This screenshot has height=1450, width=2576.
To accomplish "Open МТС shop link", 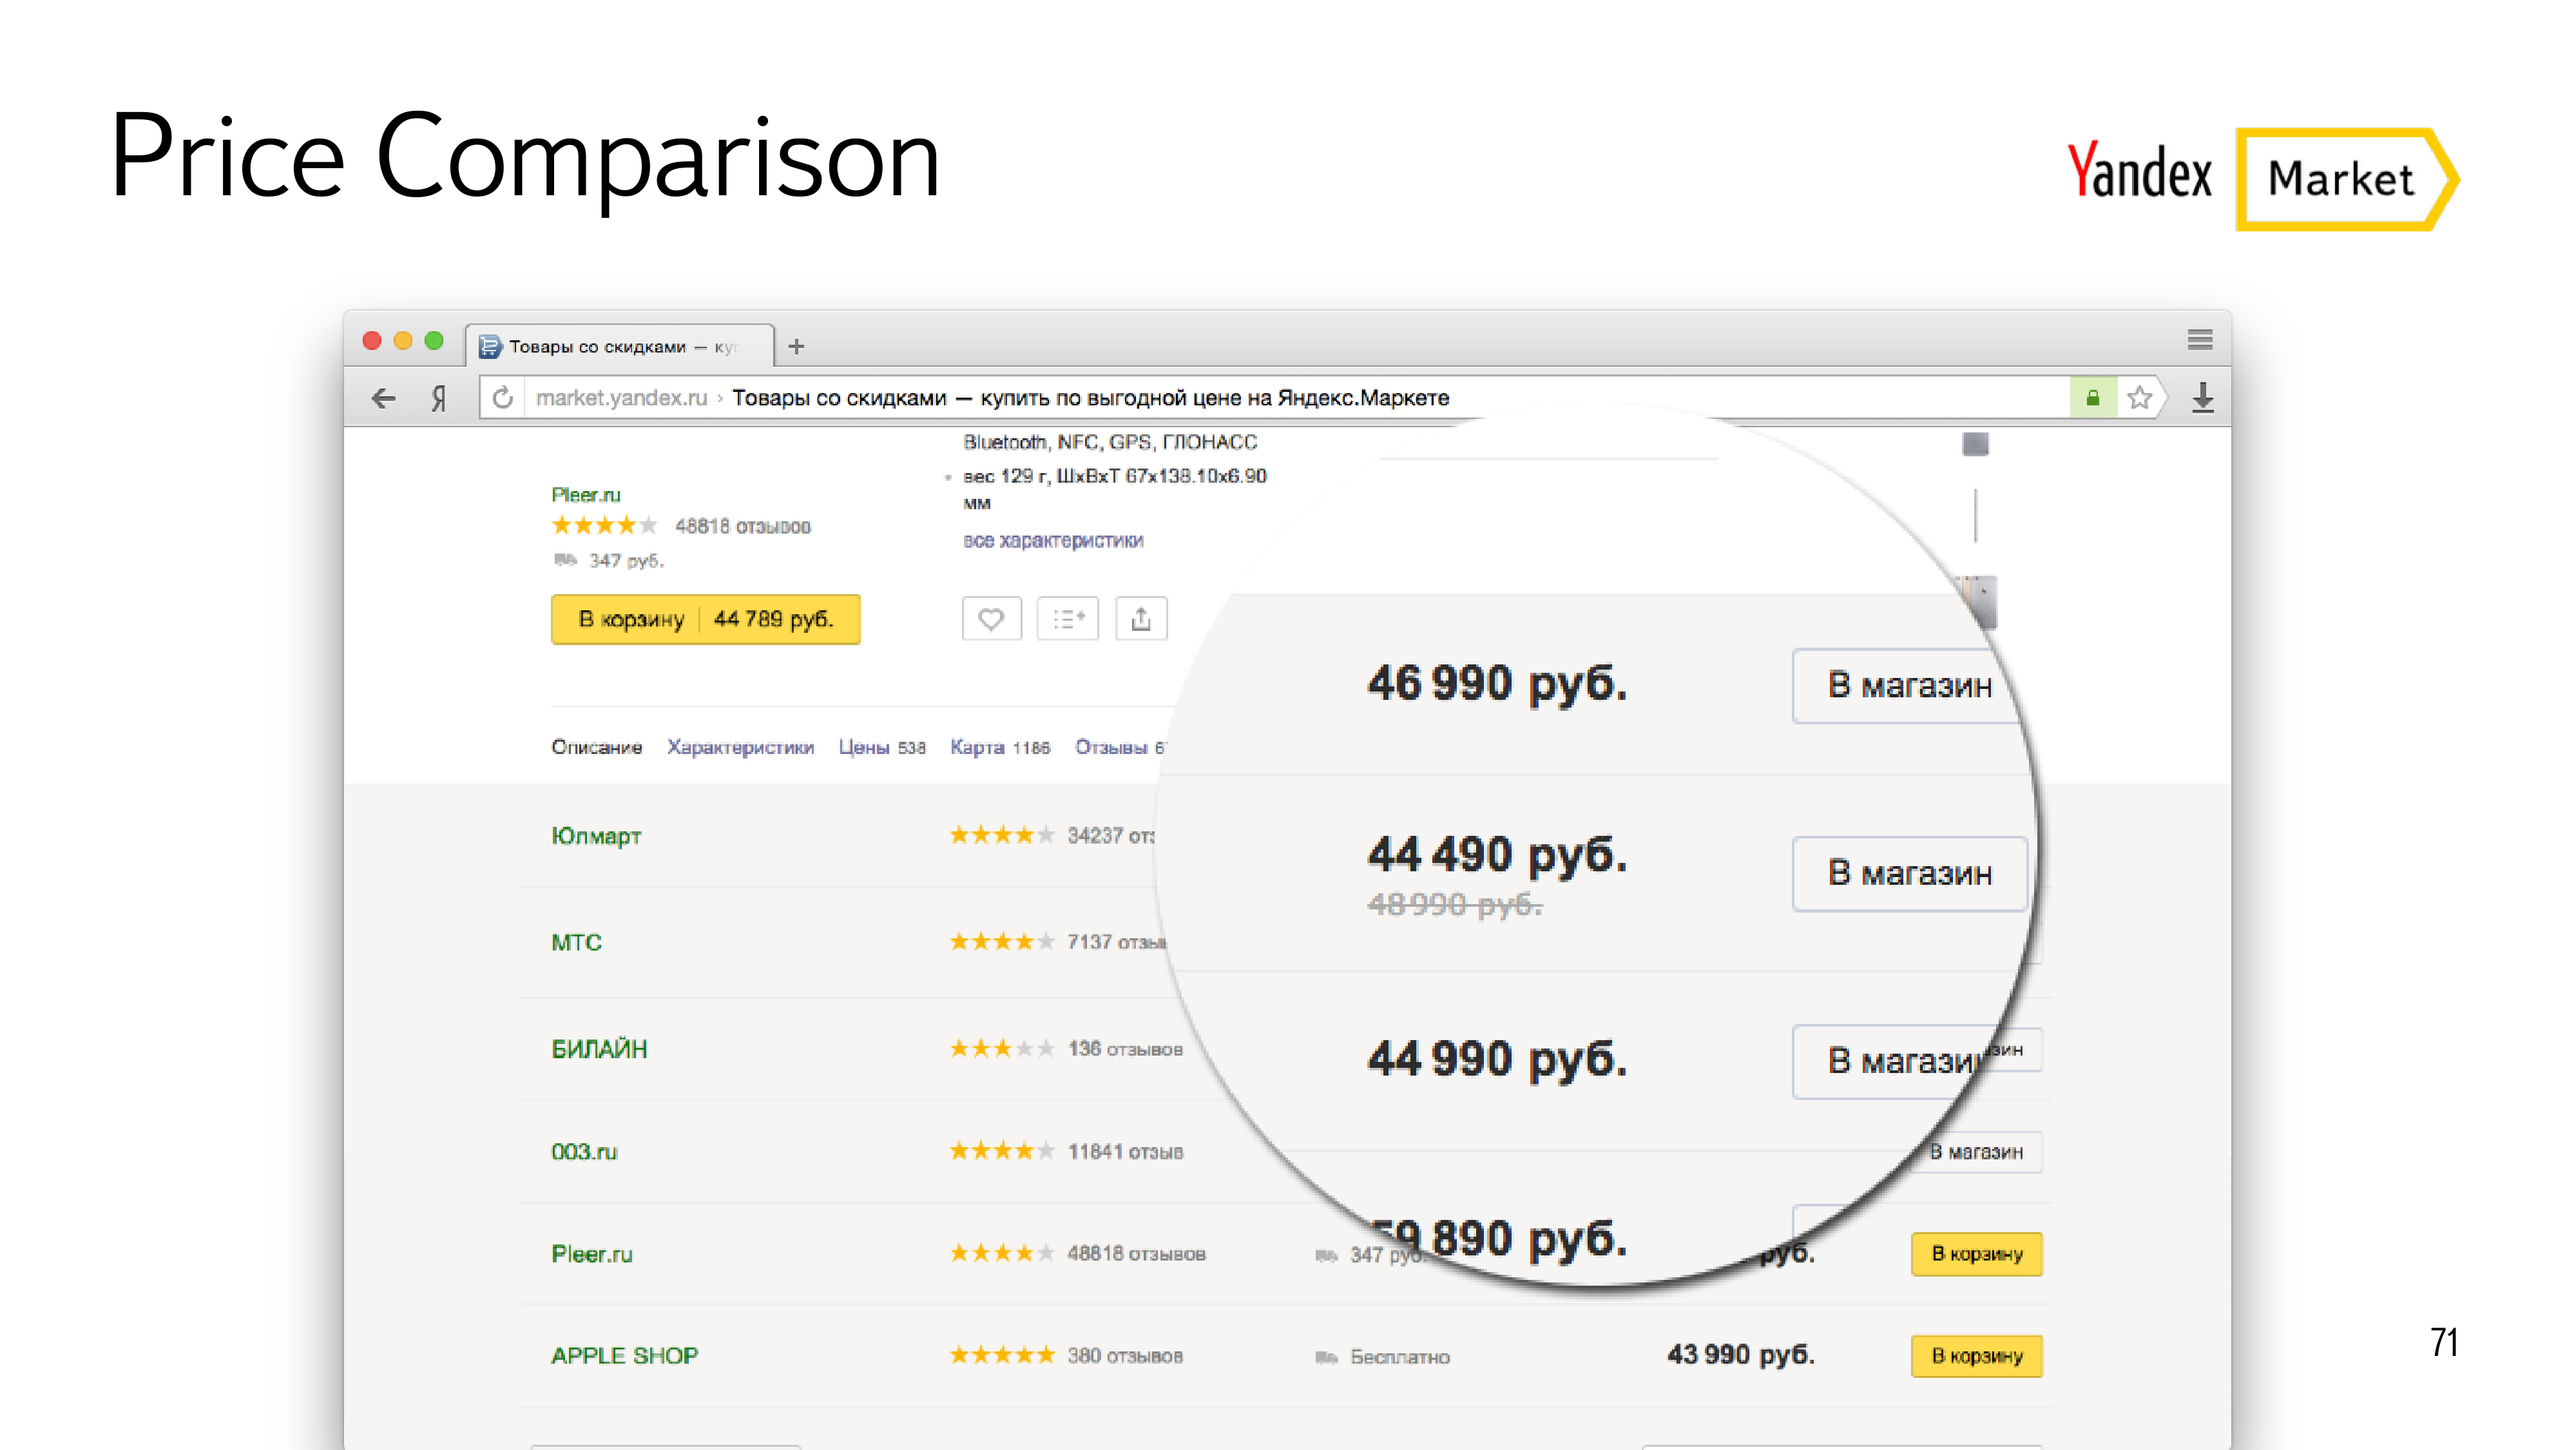I will tap(576, 942).
